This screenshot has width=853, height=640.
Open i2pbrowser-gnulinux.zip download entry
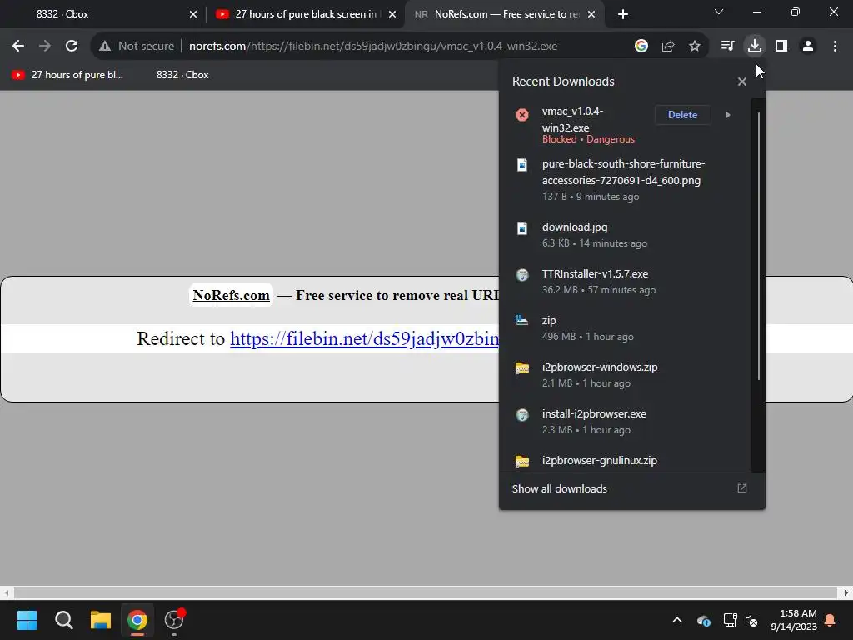click(623, 461)
